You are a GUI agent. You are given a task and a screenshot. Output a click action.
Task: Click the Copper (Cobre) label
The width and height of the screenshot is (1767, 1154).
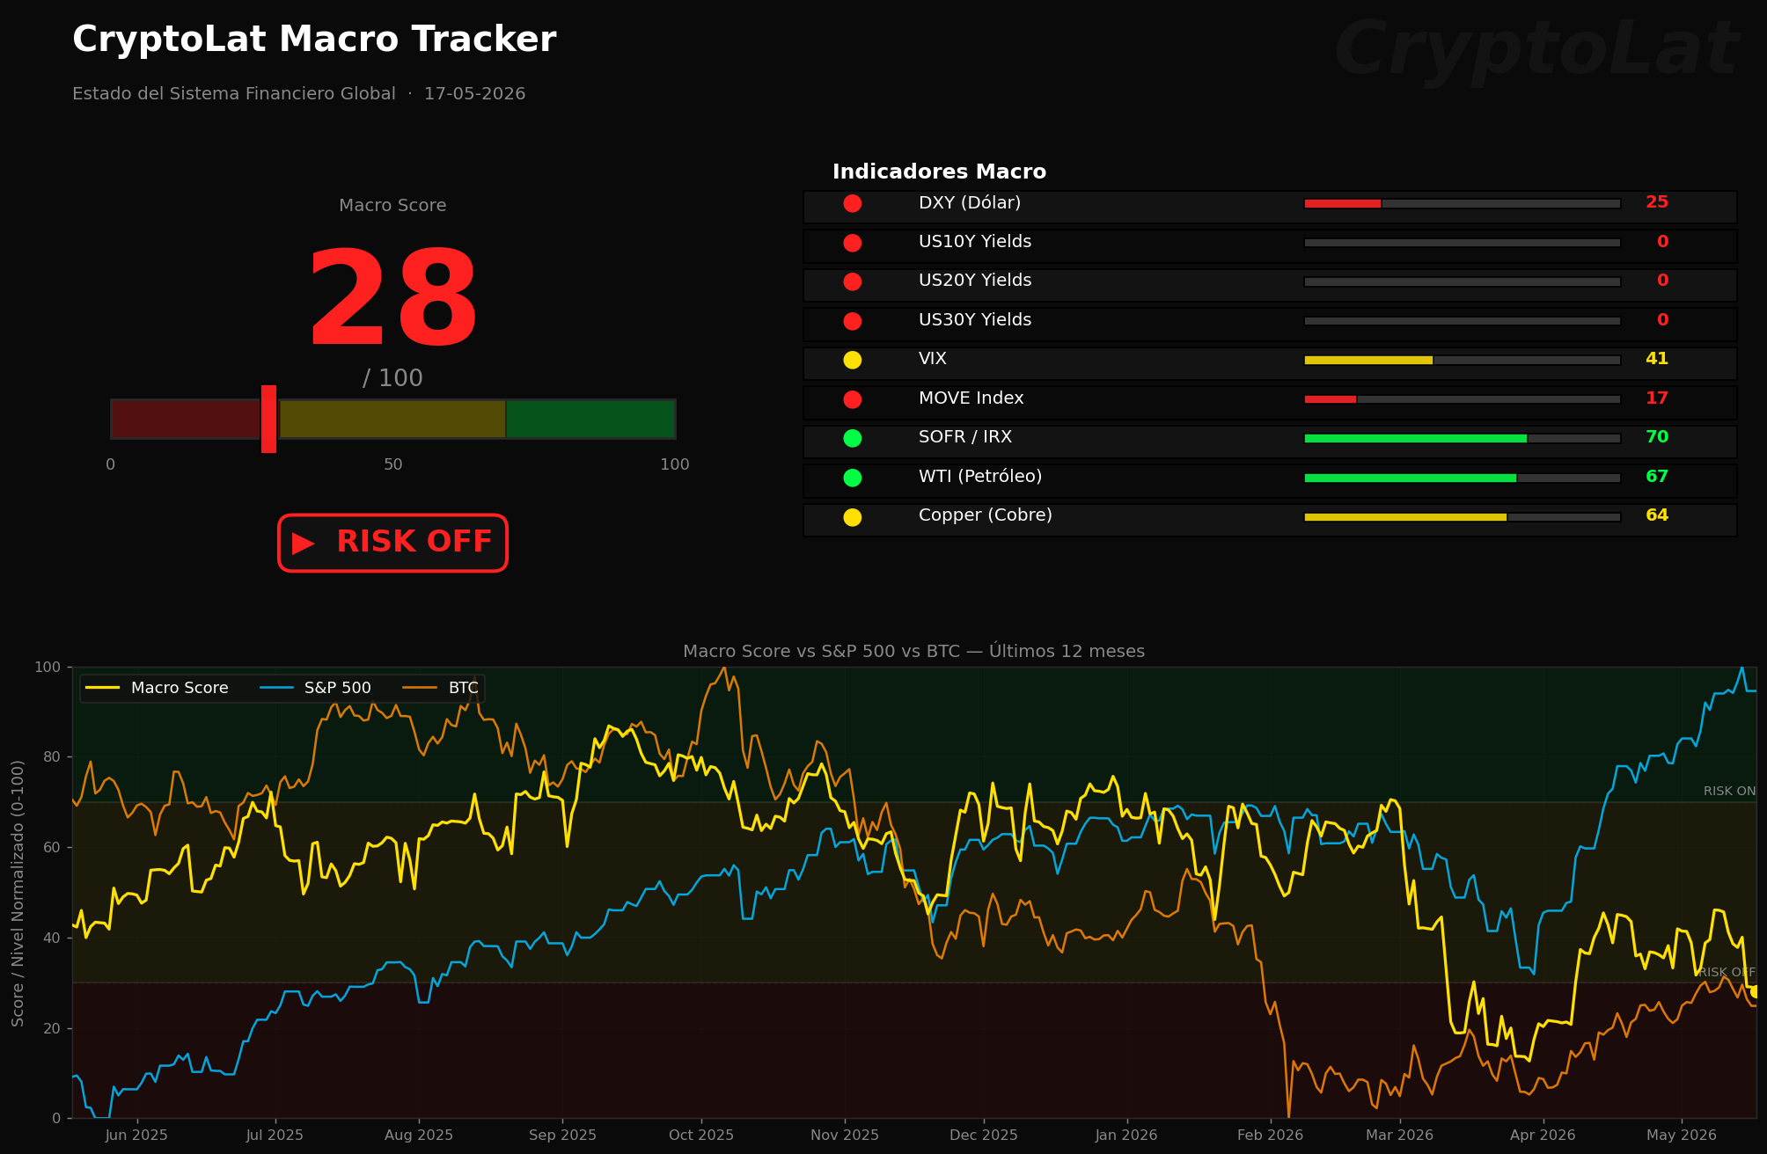click(986, 515)
